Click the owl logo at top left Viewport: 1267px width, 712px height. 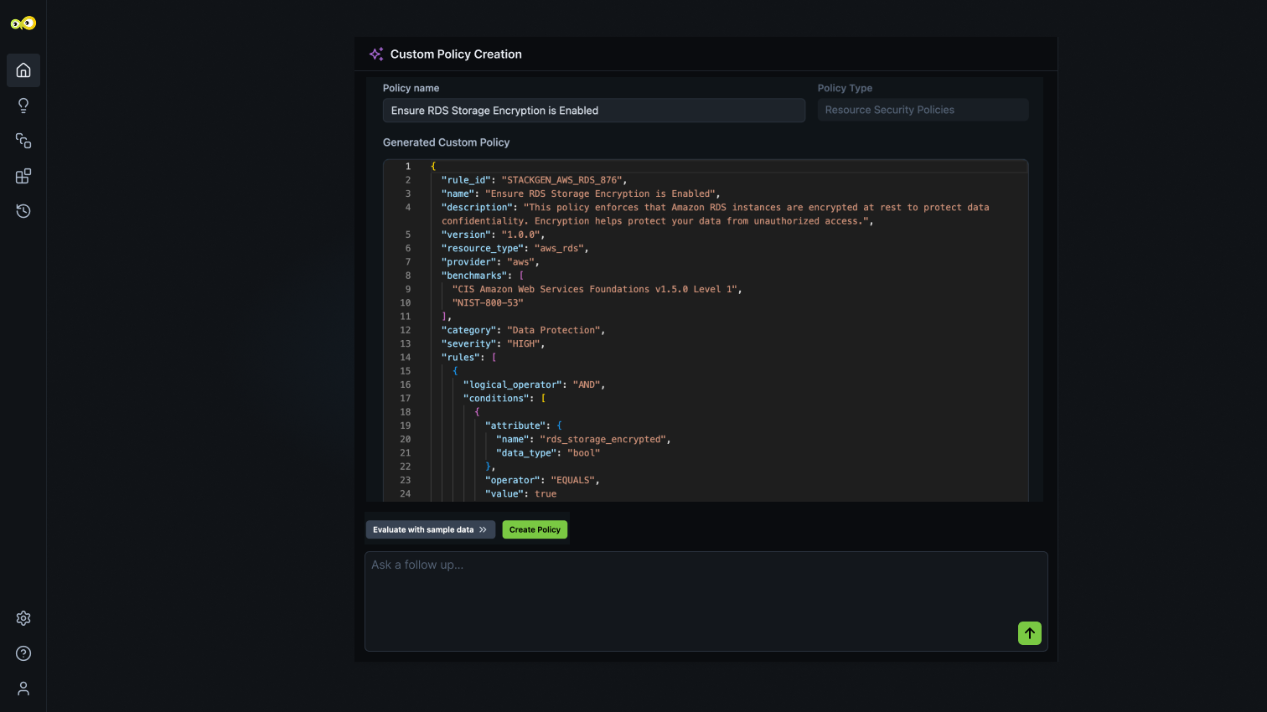point(23,23)
